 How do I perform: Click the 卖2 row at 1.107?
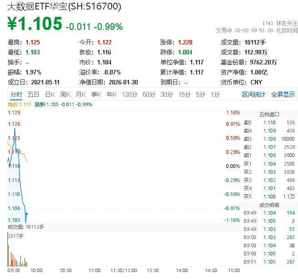pos(269,147)
